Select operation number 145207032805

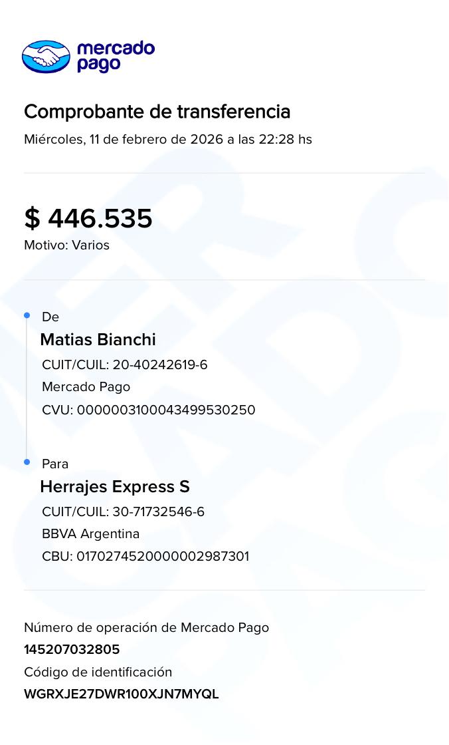(x=72, y=650)
